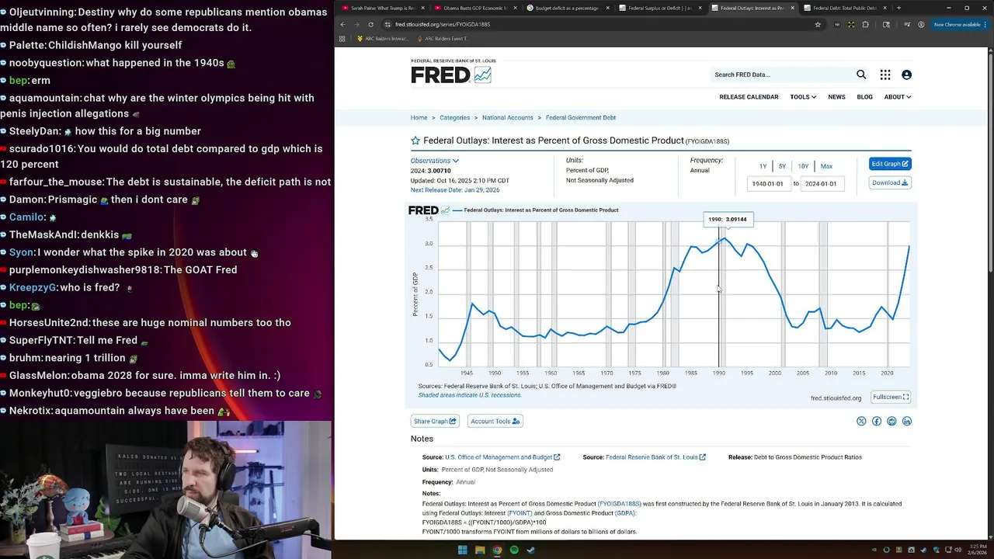Open the FRED apps grid icon
The width and height of the screenshot is (994, 559).
coord(885,75)
